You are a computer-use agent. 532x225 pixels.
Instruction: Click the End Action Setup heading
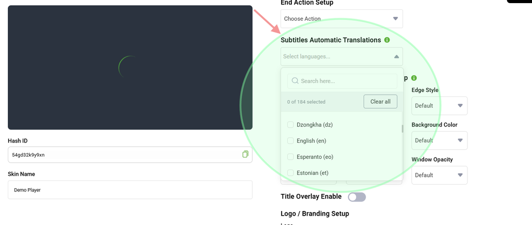coord(307,3)
